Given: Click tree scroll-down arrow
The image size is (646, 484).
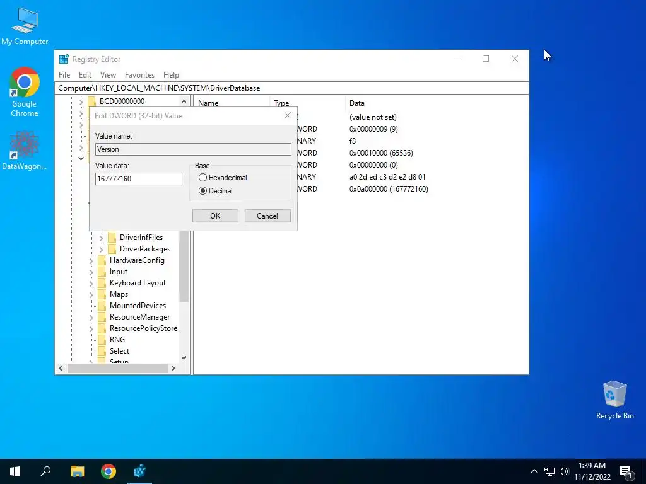Looking at the screenshot, I should point(184,358).
